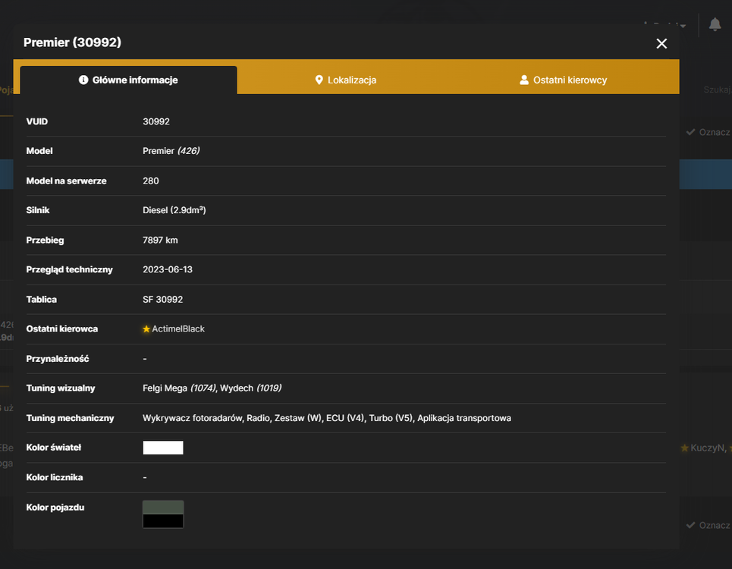Select the Główne informacje tab
Viewport: 732px width, 569px height.
click(x=128, y=80)
